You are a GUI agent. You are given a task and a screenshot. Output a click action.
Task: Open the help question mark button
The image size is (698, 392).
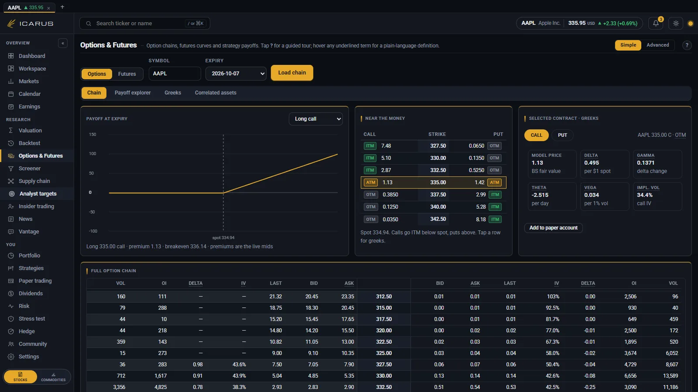click(x=687, y=45)
